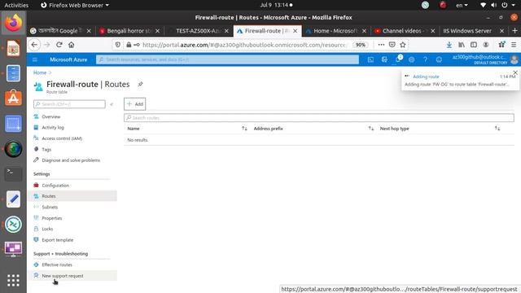Collapse the resource menu sidebar
Image resolution: width=521 pixels, height=293 pixels.
(x=112, y=104)
